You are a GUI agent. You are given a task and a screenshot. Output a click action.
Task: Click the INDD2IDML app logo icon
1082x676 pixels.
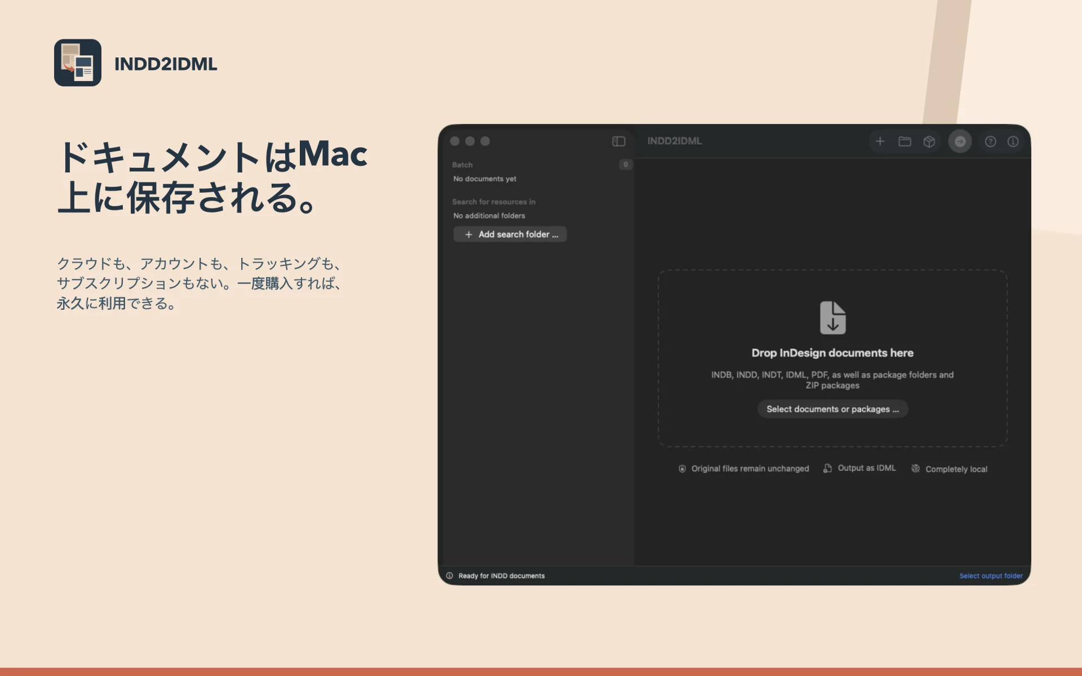[x=78, y=63]
